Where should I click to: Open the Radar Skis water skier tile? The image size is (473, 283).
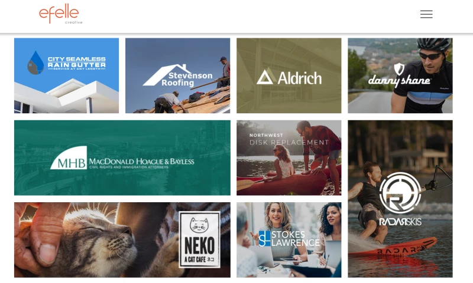[400, 199]
